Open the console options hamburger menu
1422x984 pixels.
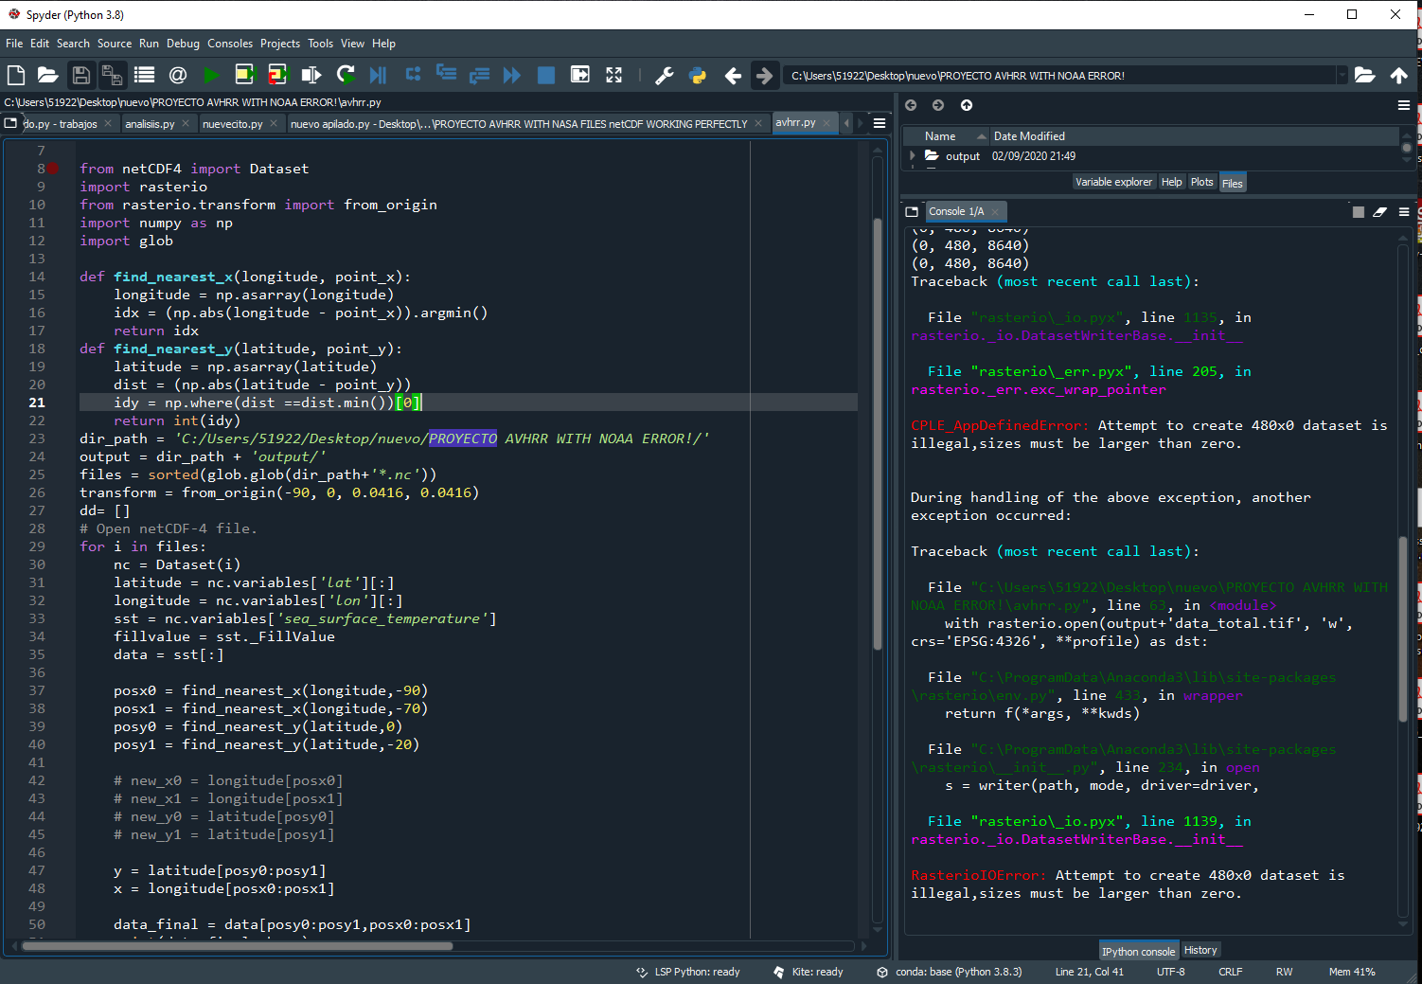point(1404,212)
